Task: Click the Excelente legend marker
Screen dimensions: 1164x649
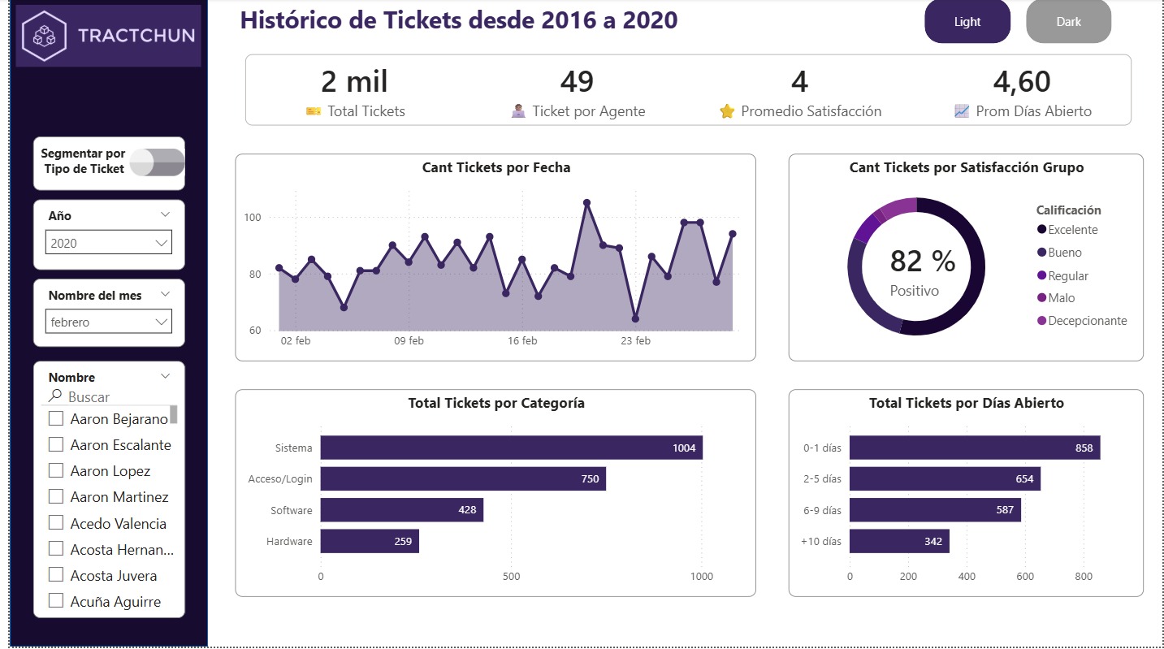Action: coord(1041,230)
